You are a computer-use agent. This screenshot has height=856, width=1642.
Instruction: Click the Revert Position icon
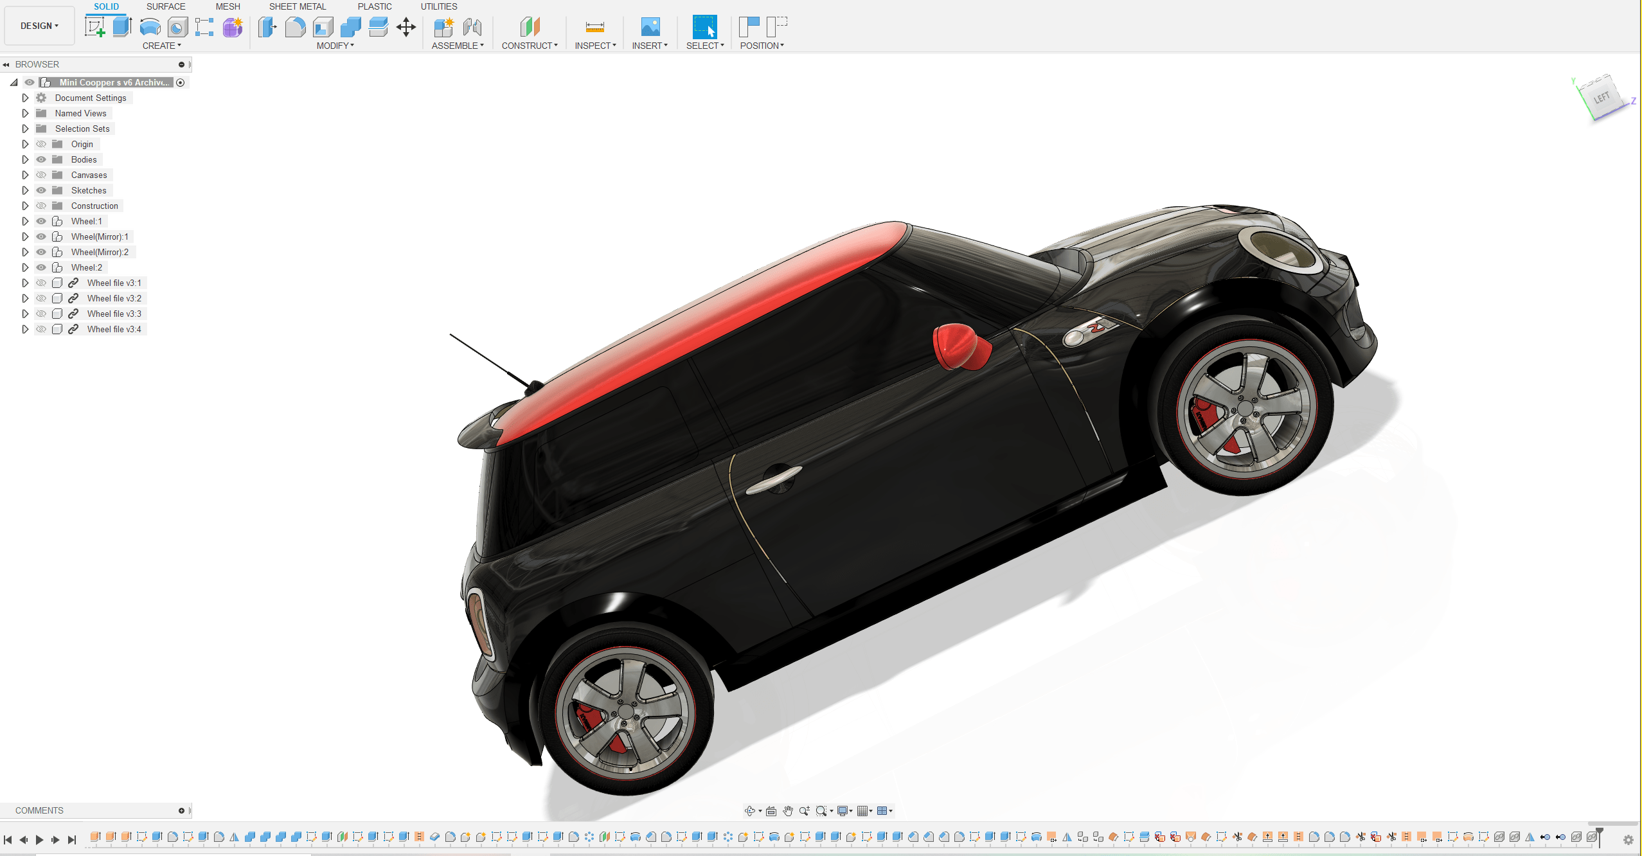click(777, 27)
